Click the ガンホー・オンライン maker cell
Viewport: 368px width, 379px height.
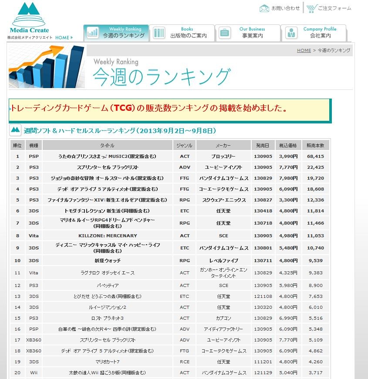223,273
